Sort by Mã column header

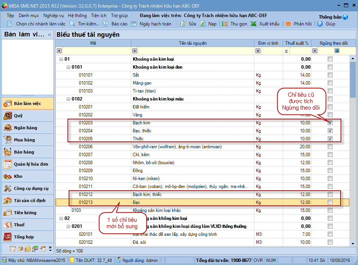(x=93, y=43)
